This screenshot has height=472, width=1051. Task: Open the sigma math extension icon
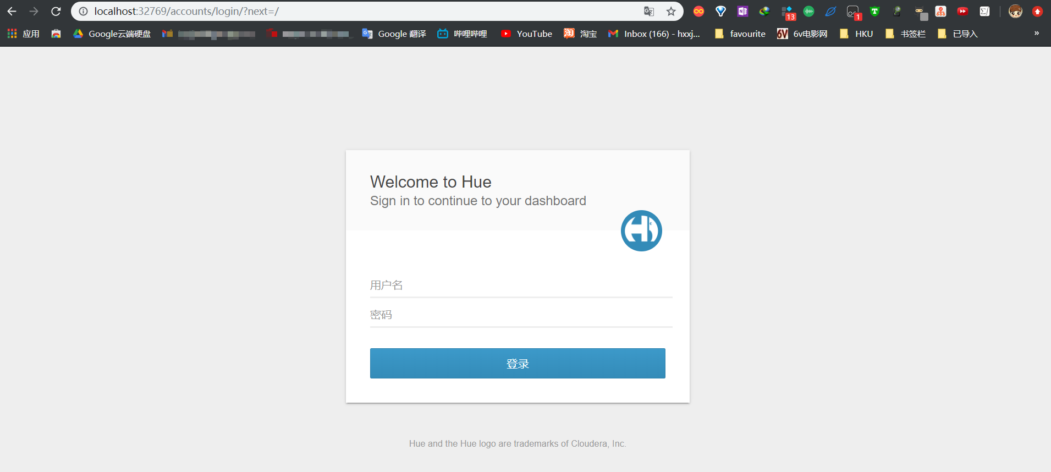pos(984,11)
